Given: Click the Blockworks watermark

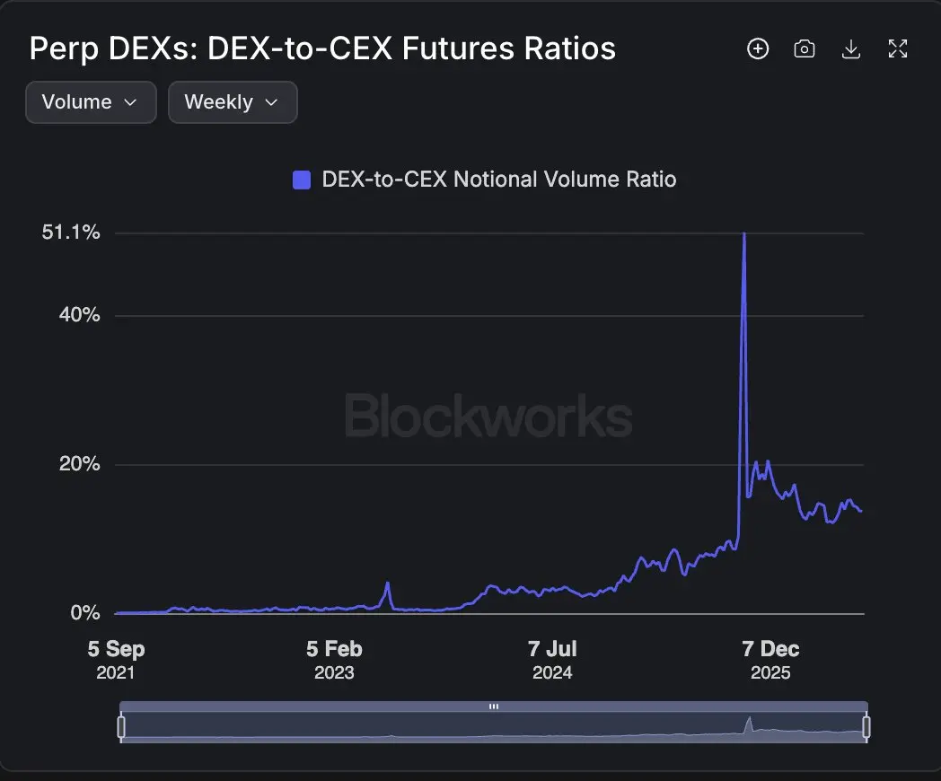Looking at the screenshot, I should point(488,416).
